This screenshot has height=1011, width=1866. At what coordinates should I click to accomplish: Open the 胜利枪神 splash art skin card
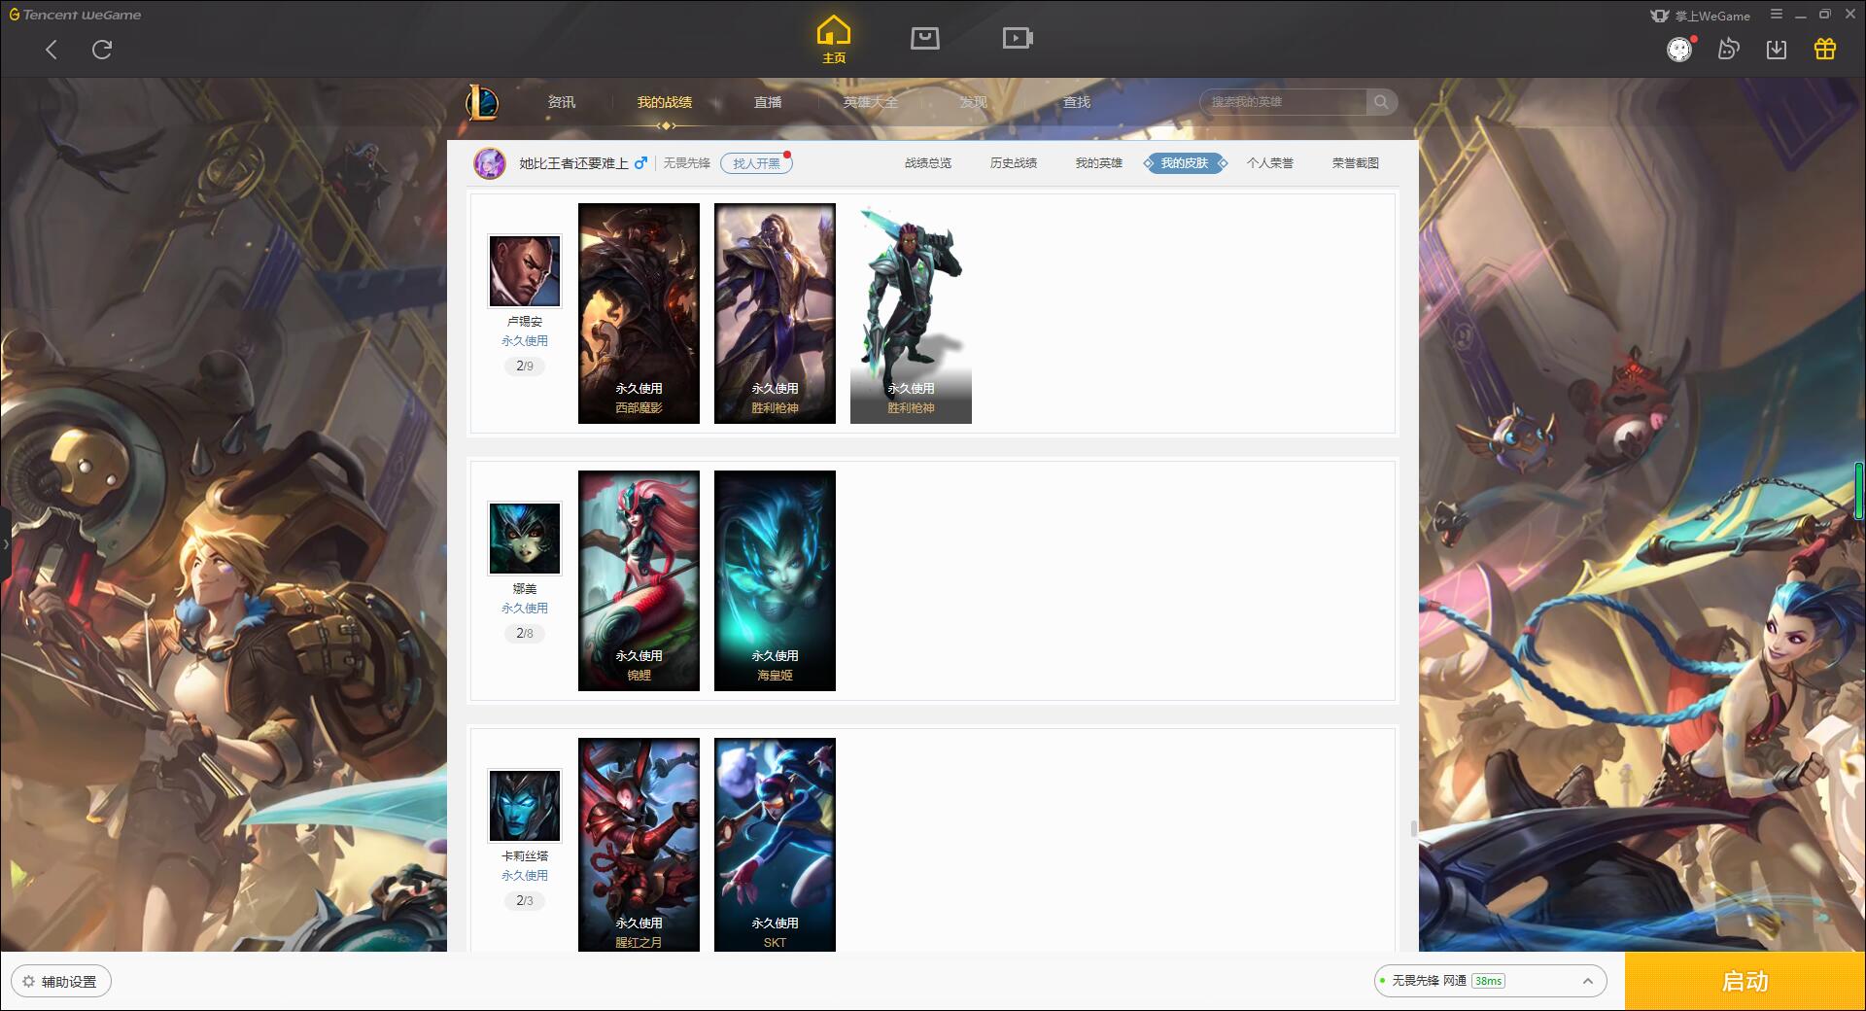775,313
